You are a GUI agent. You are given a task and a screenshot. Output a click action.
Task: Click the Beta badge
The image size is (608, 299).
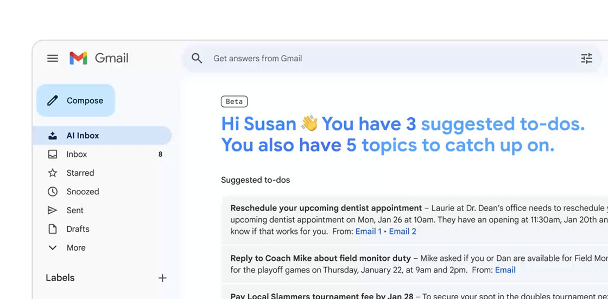(x=234, y=101)
